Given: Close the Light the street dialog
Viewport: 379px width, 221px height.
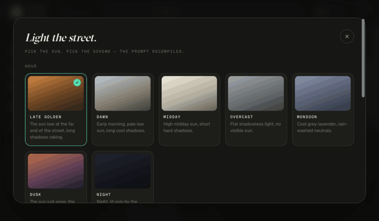Looking at the screenshot, I should tap(347, 36).
